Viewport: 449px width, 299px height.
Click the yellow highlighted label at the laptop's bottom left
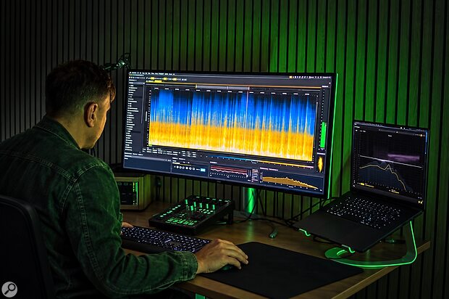362,184
